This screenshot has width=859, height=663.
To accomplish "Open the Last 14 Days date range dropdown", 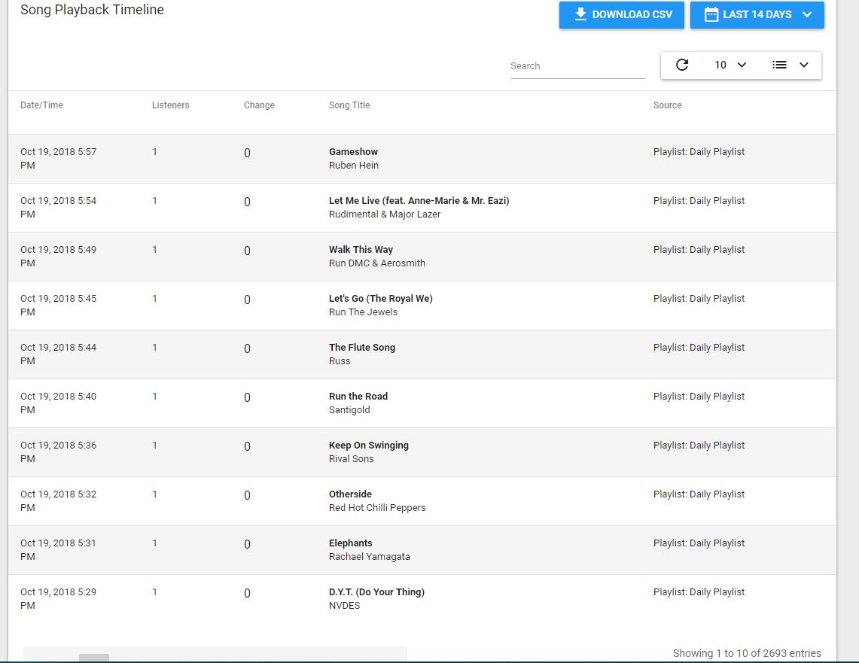I will click(x=757, y=15).
